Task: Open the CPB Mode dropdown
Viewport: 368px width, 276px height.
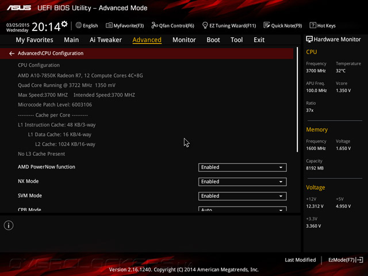Action: (243, 209)
